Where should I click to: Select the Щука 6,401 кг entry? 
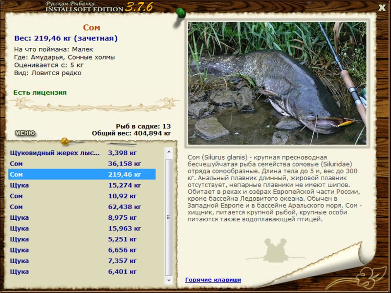pyautogui.click(x=82, y=272)
